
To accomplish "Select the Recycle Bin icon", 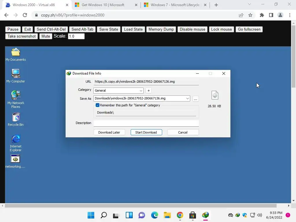I will coord(16,119).
